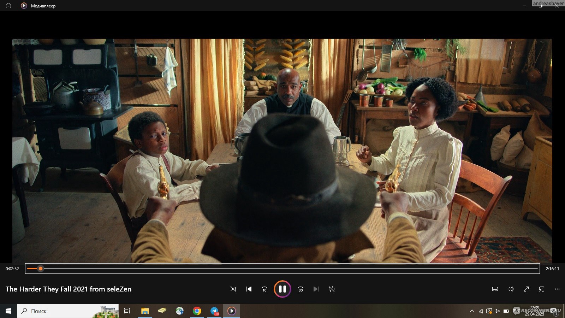Open Wi-Fi network settings in tray

tap(481, 311)
